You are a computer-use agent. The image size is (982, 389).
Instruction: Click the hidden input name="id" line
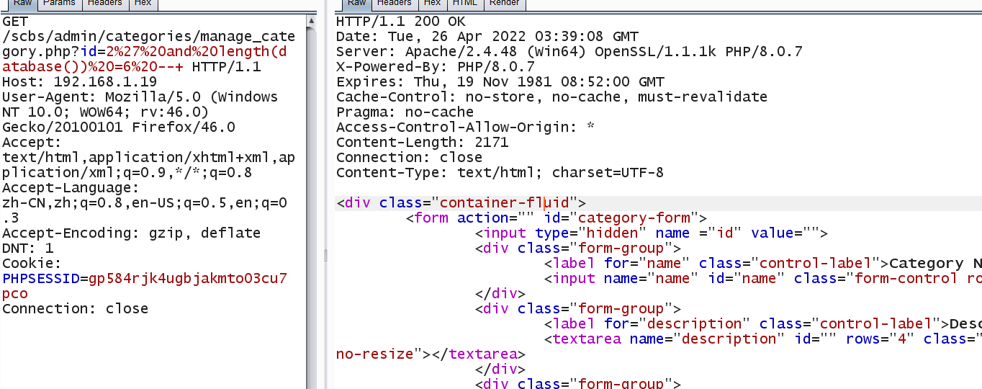[x=651, y=233]
